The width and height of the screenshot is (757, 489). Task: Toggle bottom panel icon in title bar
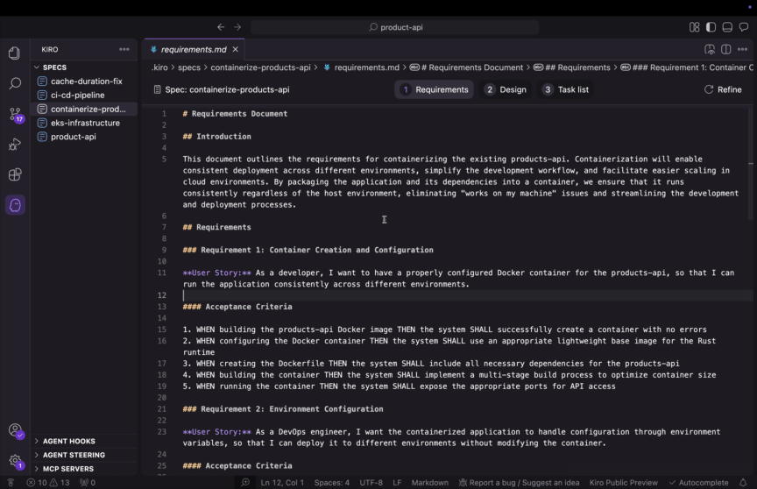click(727, 27)
